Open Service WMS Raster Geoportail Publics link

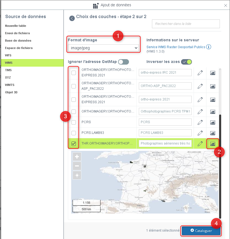176,47
